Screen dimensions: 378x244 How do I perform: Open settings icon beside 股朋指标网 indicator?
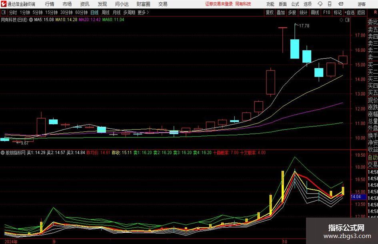point(3,153)
